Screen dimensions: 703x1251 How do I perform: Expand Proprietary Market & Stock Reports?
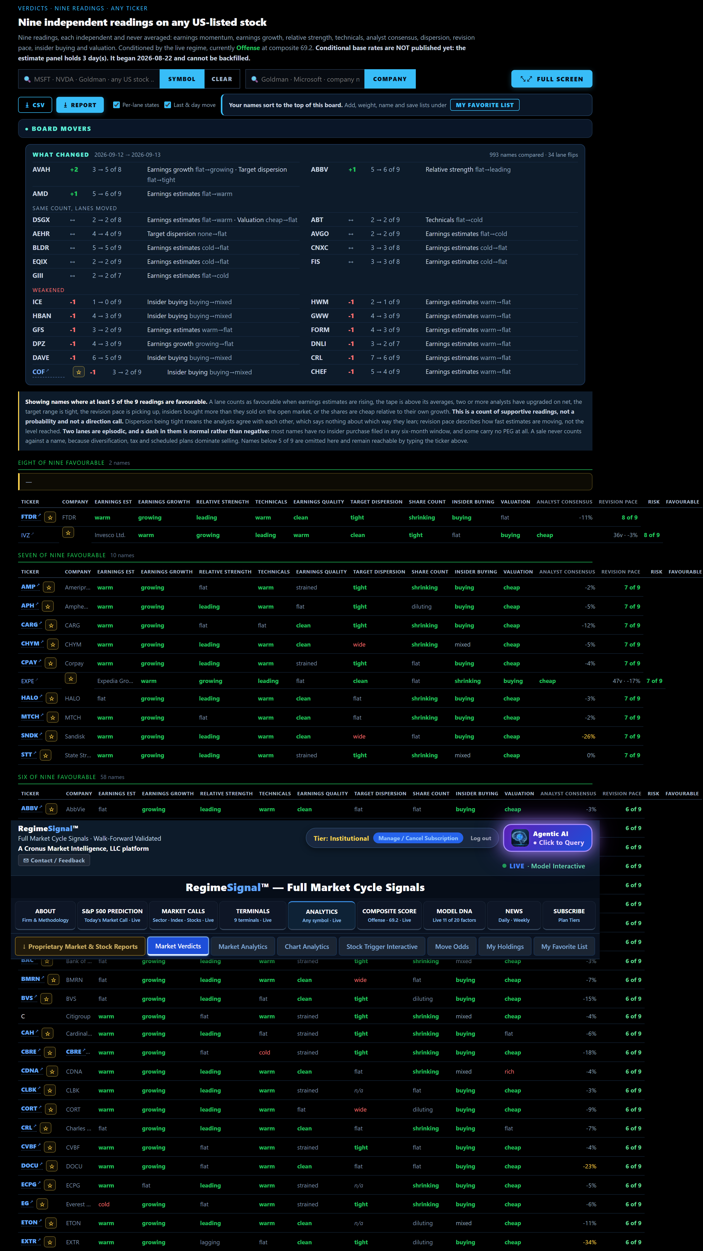[80, 947]
